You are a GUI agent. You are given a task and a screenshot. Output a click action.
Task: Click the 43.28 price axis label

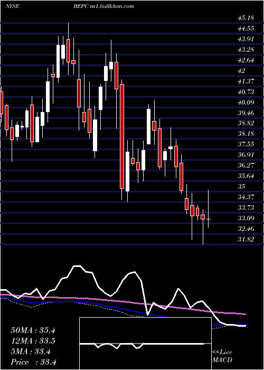click(246, 50)
